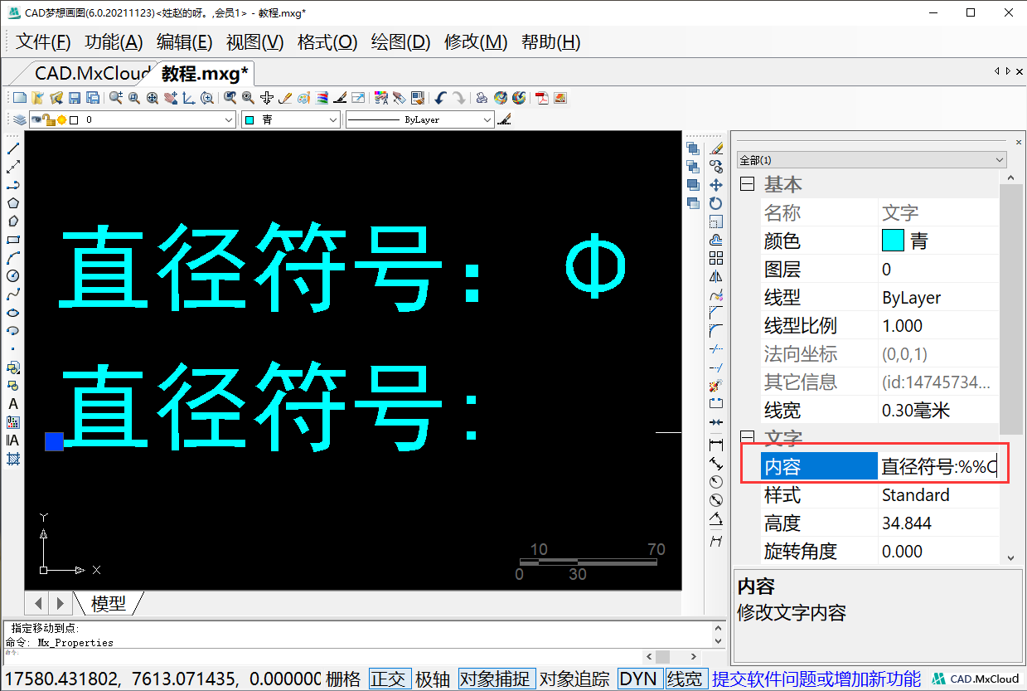The width and height of the screenshot is (1027, 691).
Task: Click the CAD.MxCloud status bar button
Action: [x=976, y=679]
